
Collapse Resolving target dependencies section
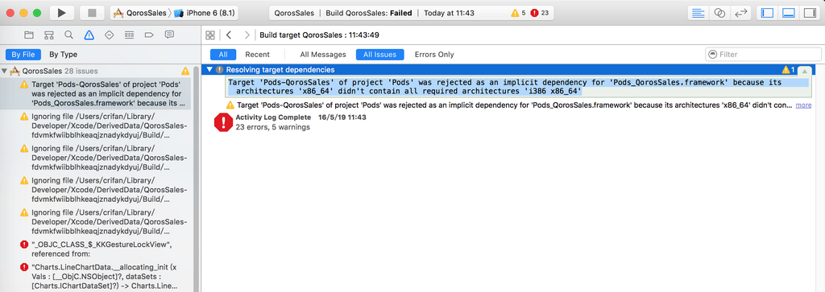pos(210,70)
